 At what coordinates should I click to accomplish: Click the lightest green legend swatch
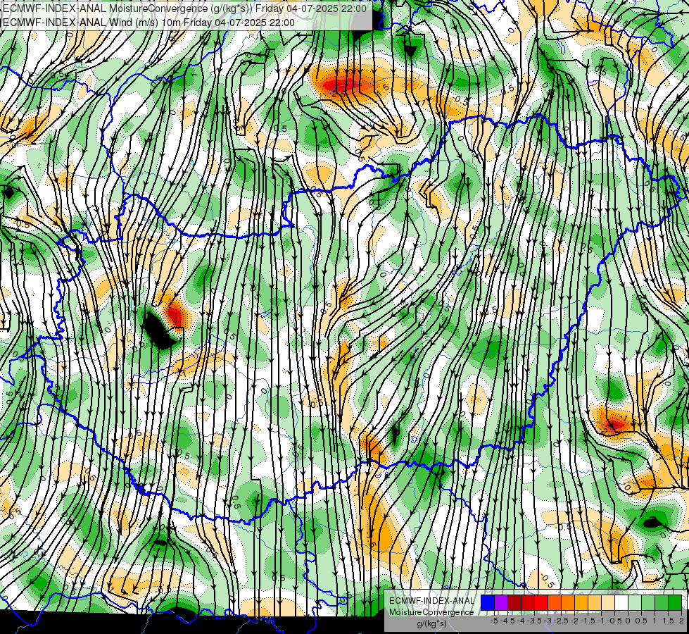pos(635,602)
